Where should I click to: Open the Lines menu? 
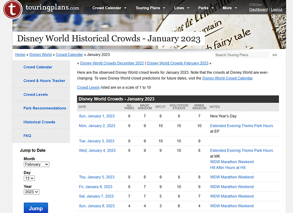point(182,8)
